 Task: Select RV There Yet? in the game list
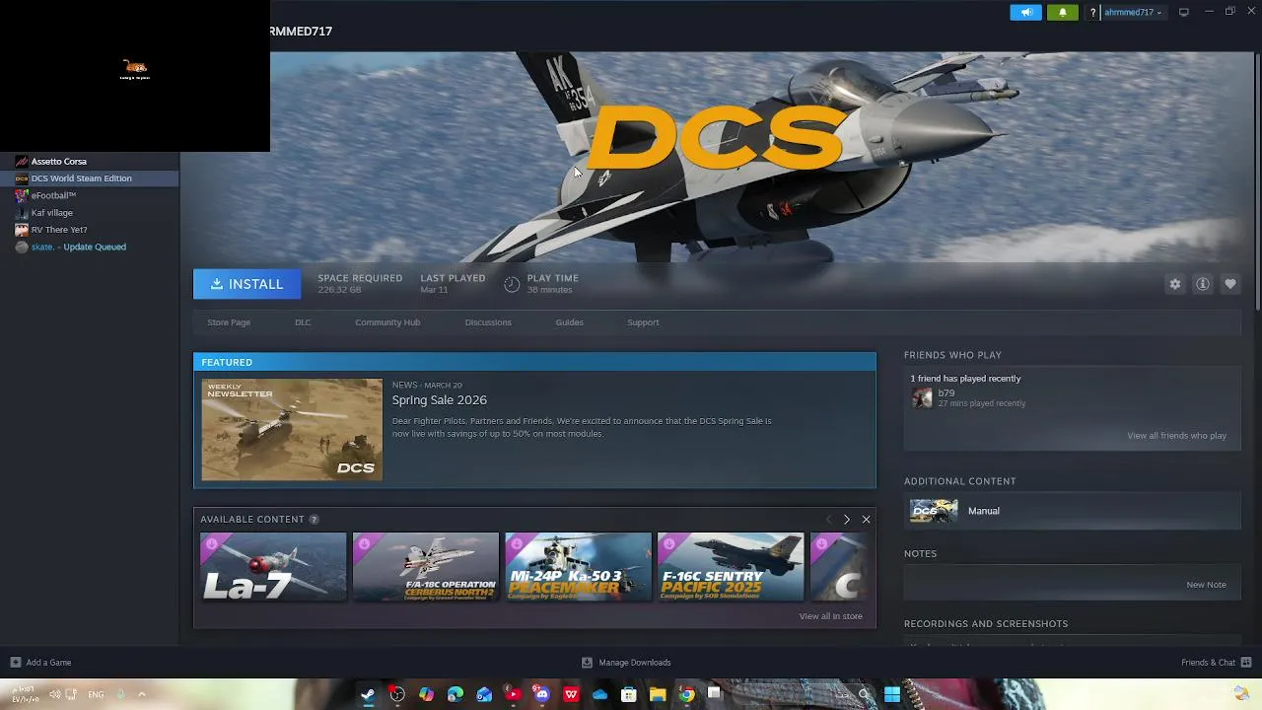tap(59, 230)
